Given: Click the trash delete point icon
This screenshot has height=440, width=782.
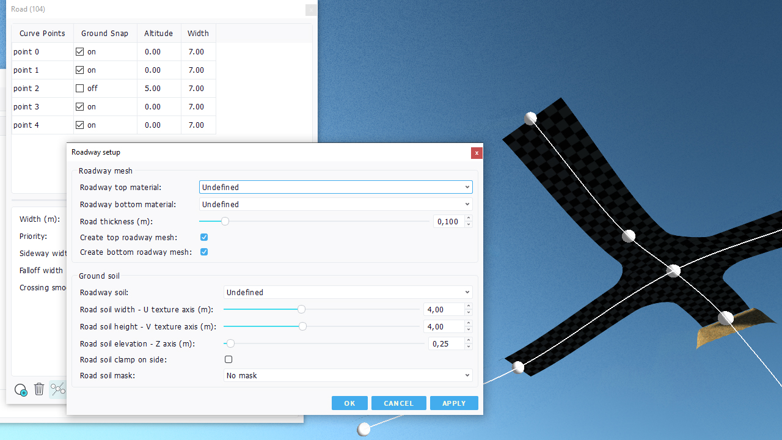Looking at the screenshot, I should [39, 389].
